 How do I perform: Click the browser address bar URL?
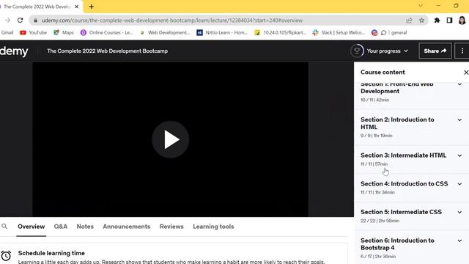(x=172, y=21)
